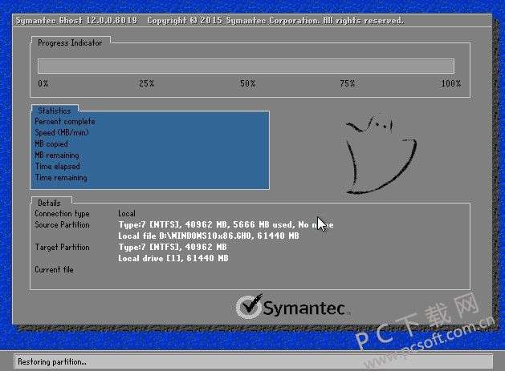
Task: Click 'Time elapsed' statistics row
Action: pos(57,166)
